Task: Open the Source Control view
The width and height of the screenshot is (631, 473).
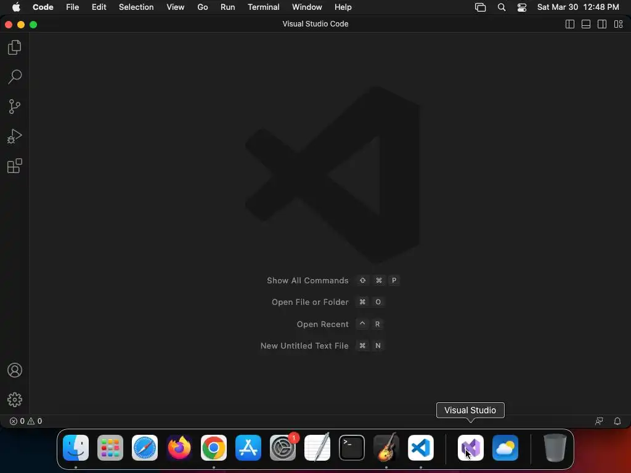Action: click(15, 107)
